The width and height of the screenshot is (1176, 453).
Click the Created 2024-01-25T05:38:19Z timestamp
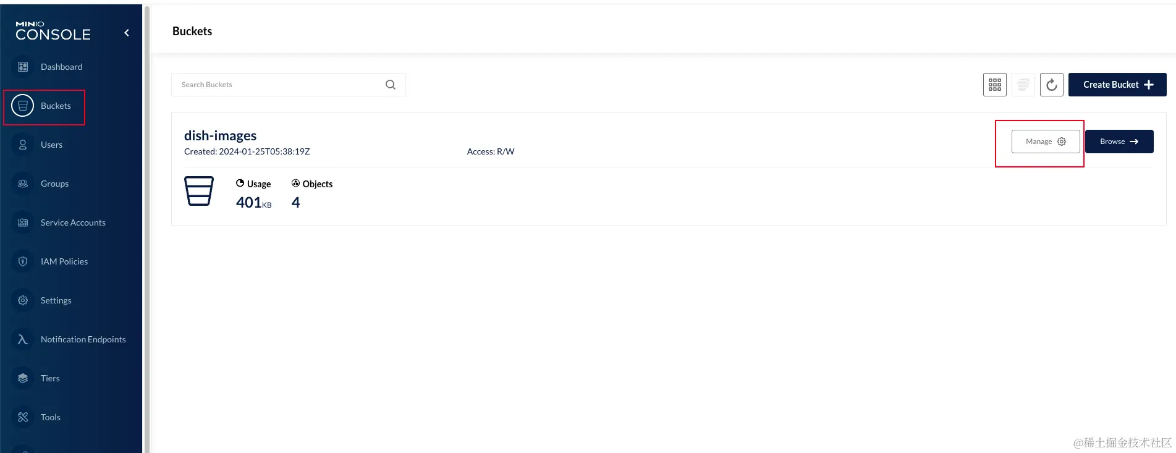tap(247, 151)
